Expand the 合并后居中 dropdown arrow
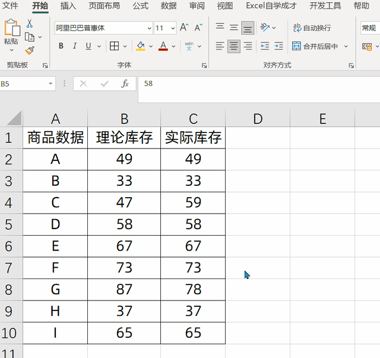The height and width of the screenshot is (358, 380). [x=346, y=46]
